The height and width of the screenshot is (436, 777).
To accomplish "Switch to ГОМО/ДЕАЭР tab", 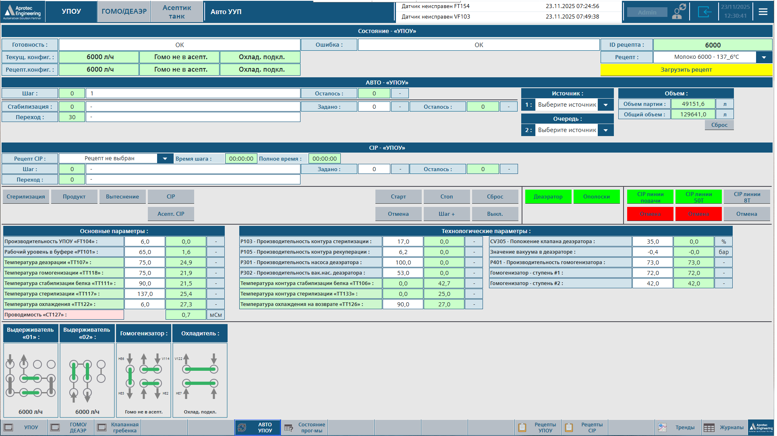I will 124,12.
